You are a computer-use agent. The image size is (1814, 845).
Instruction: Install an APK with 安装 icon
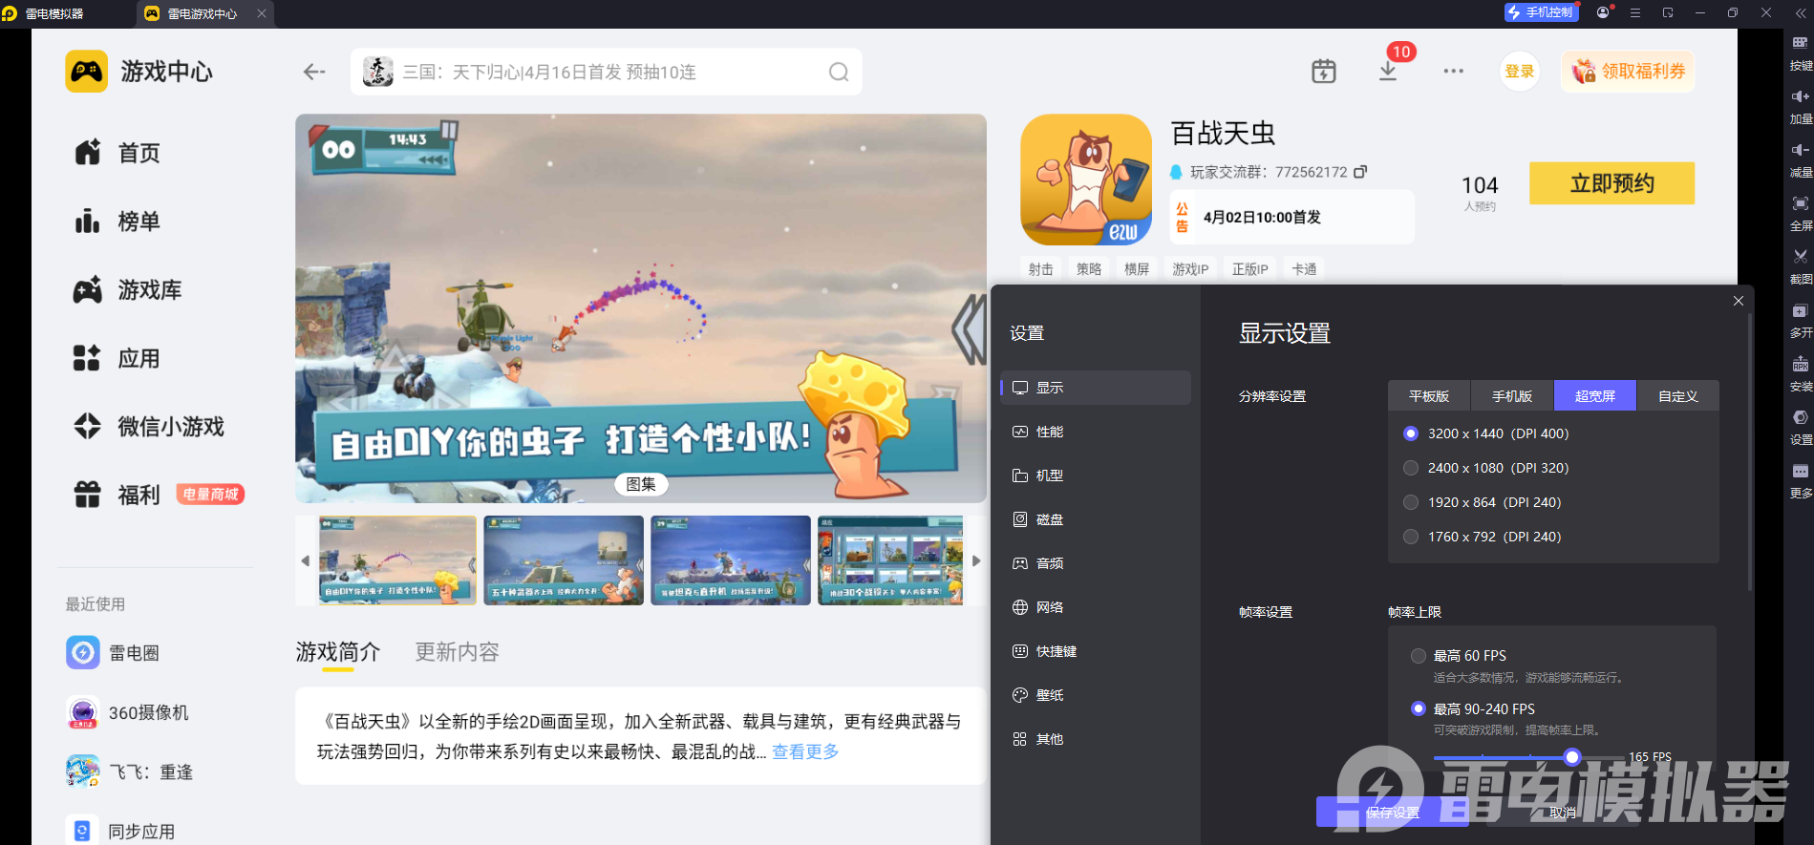pyautogui.click(x=1801, y=375)
